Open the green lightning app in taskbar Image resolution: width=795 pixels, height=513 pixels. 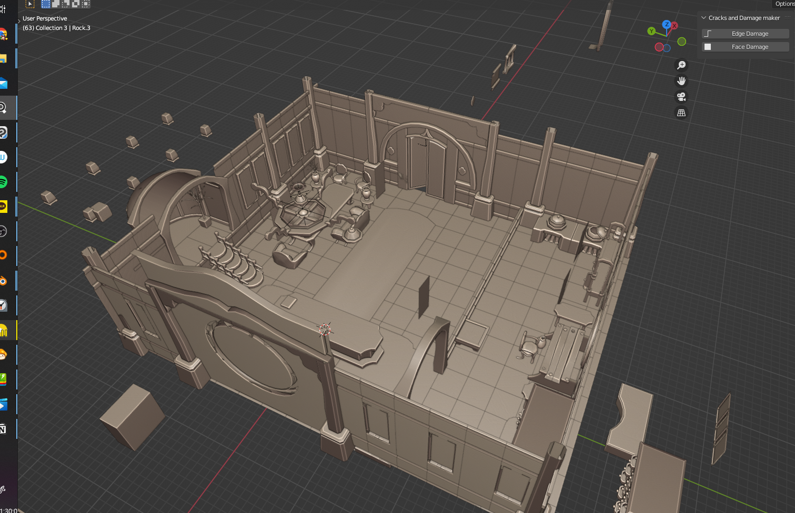pyautogui.click(x=3, y=379)
